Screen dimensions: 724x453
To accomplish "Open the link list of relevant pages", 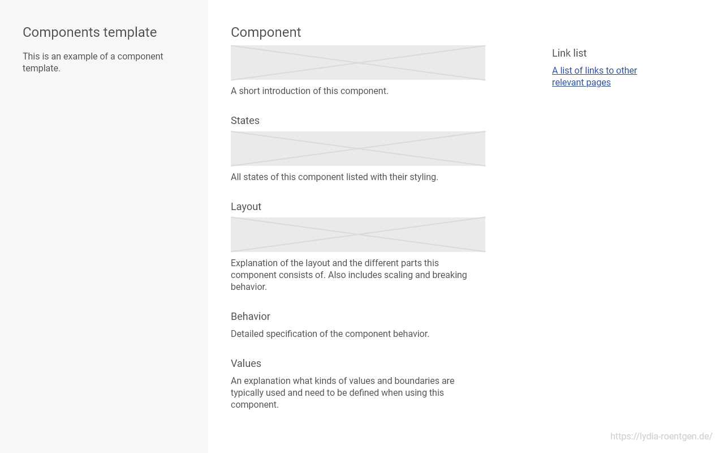I will point(594,76).
